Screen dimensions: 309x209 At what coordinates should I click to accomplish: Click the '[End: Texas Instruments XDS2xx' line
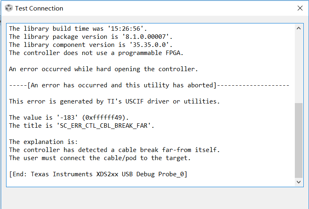pyautogui.click(x=98, y=174)
